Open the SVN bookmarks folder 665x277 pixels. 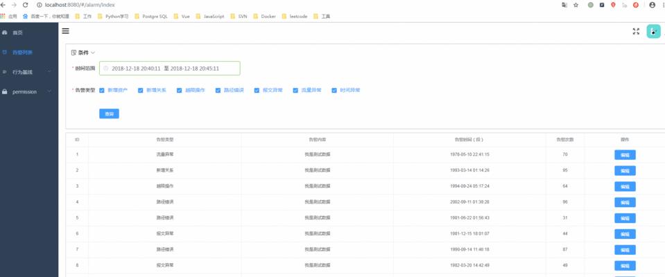click(x=239, y=17)
